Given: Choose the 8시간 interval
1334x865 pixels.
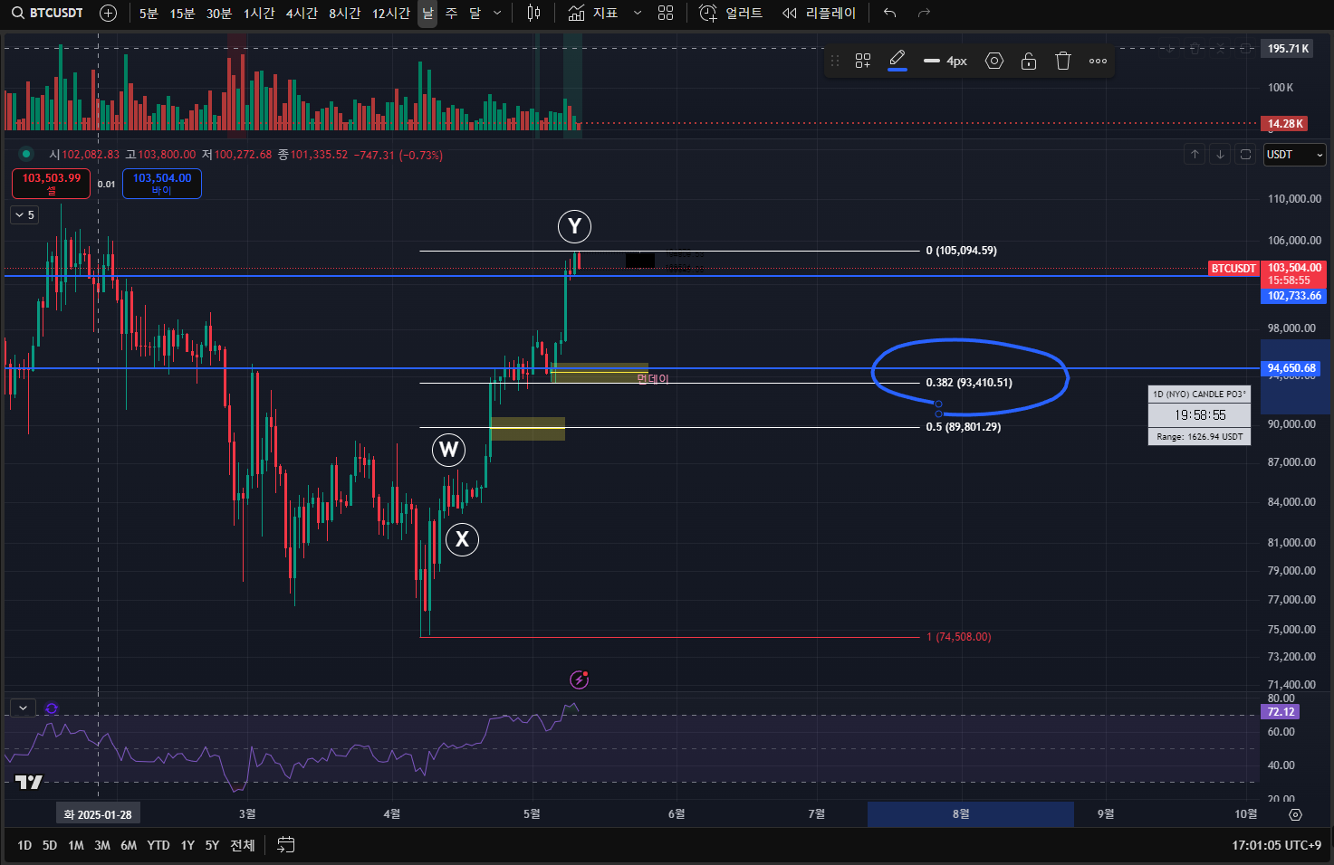Looking at the screenshot, I should 344,13.
